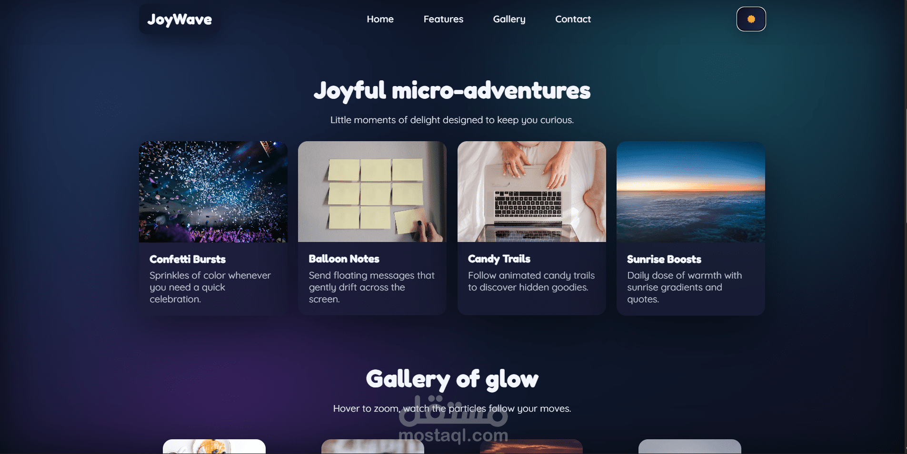
Task: Open the Gallery nav link
Action: click(509, 19)
